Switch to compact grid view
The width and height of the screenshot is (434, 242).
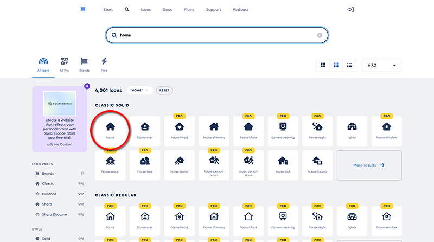pos(336,65)
